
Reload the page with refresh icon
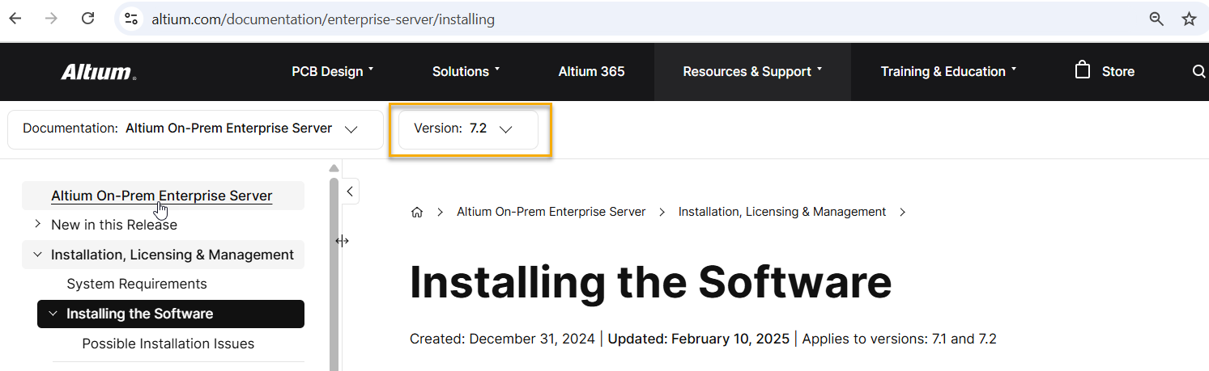tap(88, 19)
